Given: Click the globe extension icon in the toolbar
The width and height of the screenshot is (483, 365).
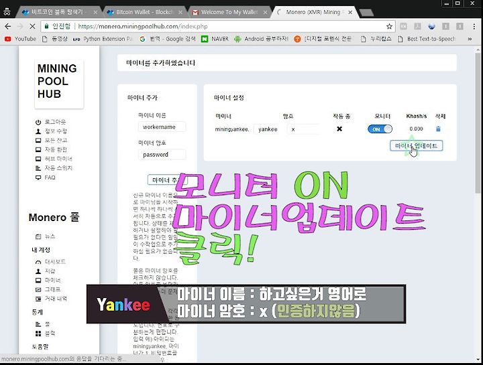Looking at the screenshot, I should pyautogui.click(x=431, y=26).
